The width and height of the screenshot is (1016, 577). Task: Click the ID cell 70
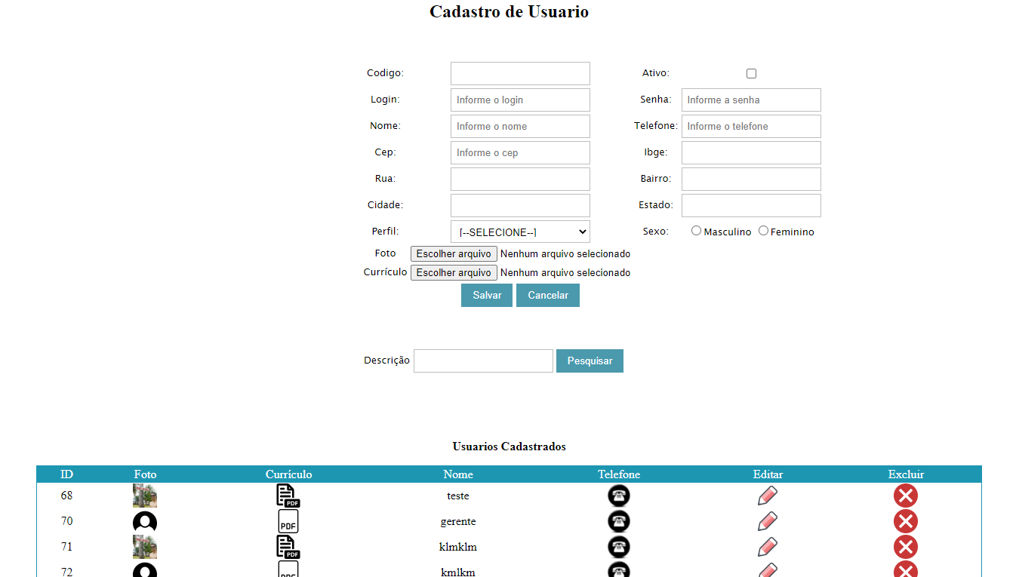(66, 521)
